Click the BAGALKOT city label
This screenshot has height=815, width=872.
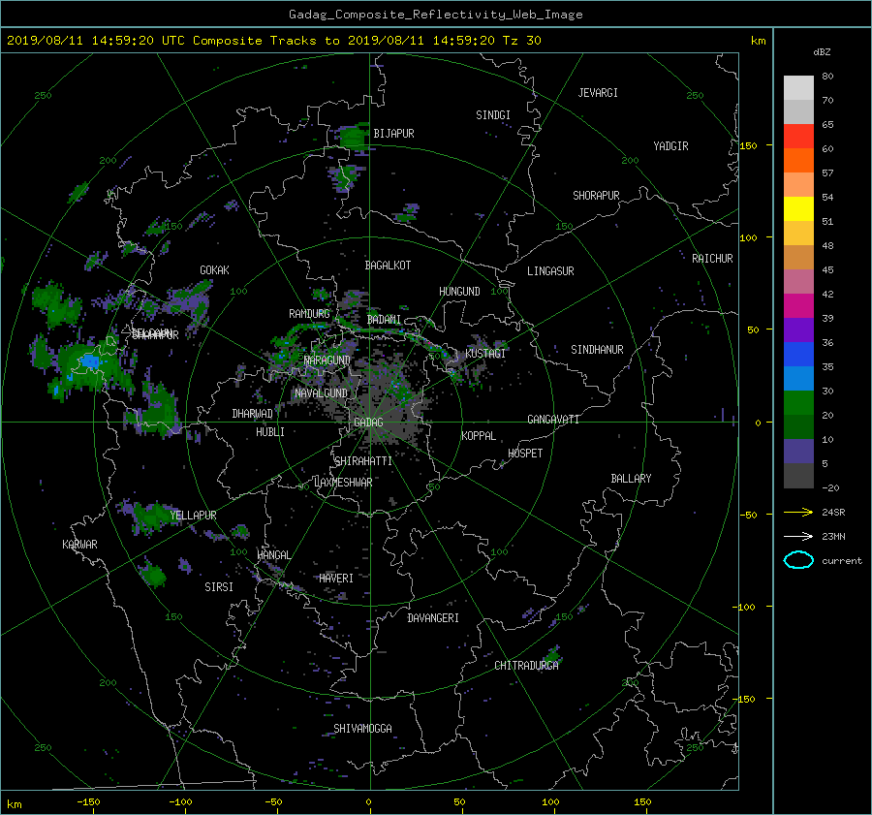pos(388,266)
